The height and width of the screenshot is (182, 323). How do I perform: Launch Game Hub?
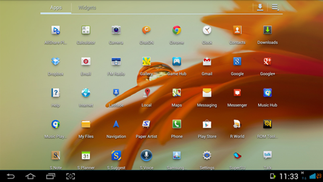coord(177,61)
